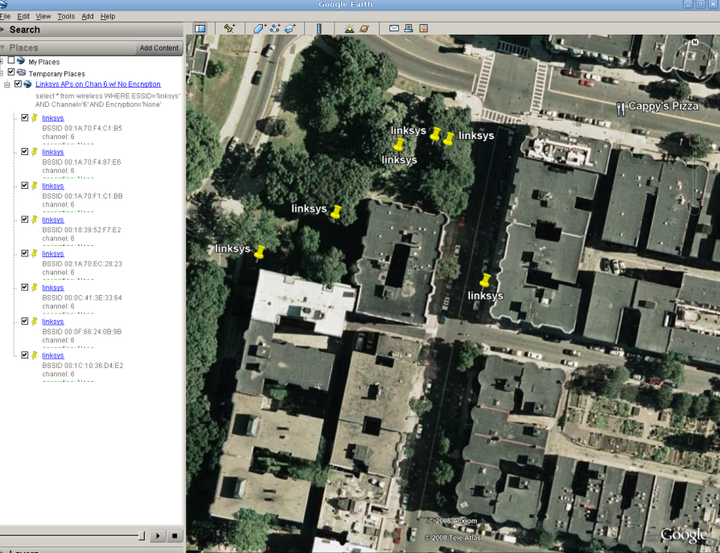Uncheck placemark with BSSID 00:1A:70:EC:28:23
This screenshot has width=720, height=553.
[x=25, y=253]
